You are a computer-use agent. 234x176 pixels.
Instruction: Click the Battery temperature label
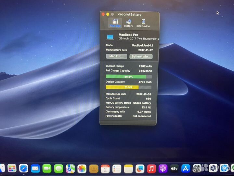coord(117,107)
